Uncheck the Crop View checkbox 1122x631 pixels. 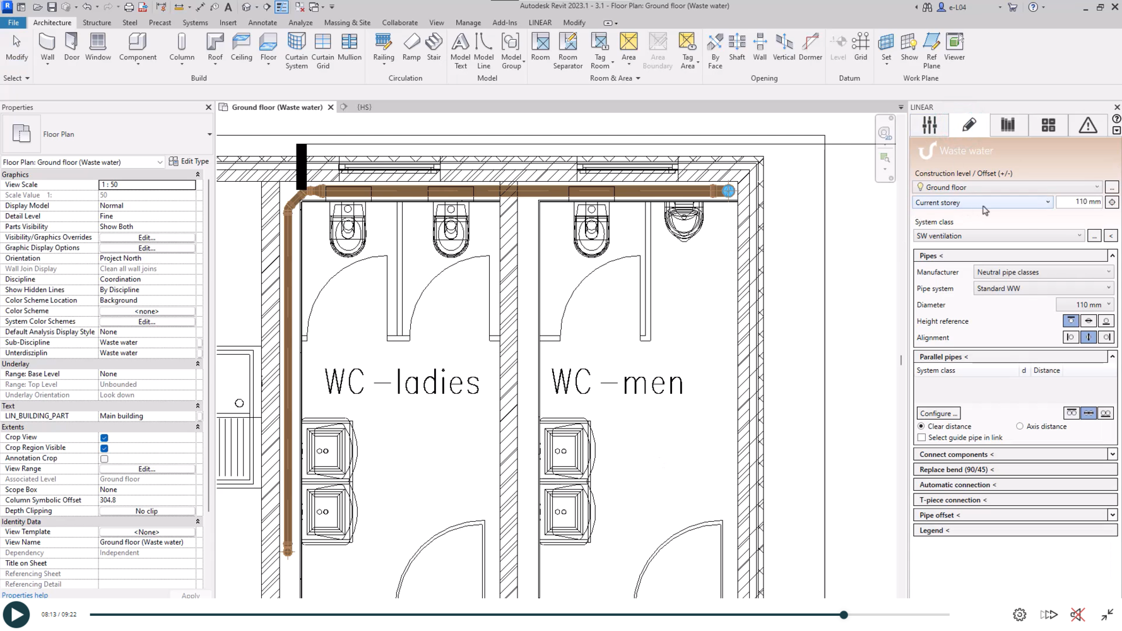pyautogui.click(x=104, y=437)
